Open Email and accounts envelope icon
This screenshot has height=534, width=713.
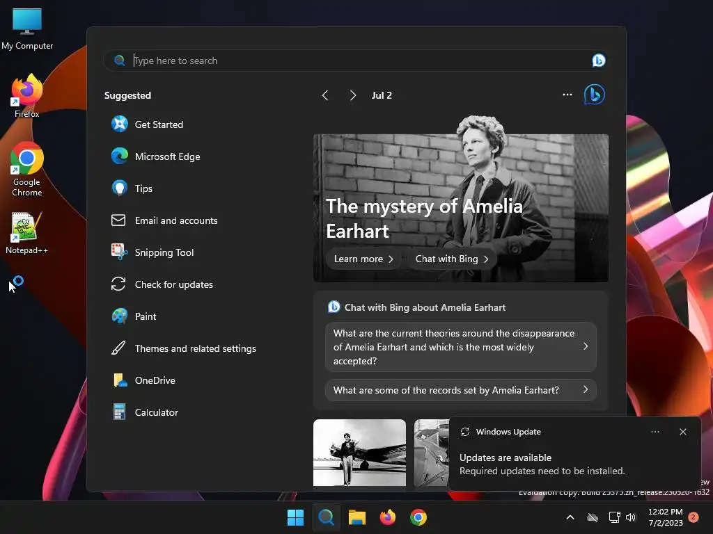tap(118, 220)
